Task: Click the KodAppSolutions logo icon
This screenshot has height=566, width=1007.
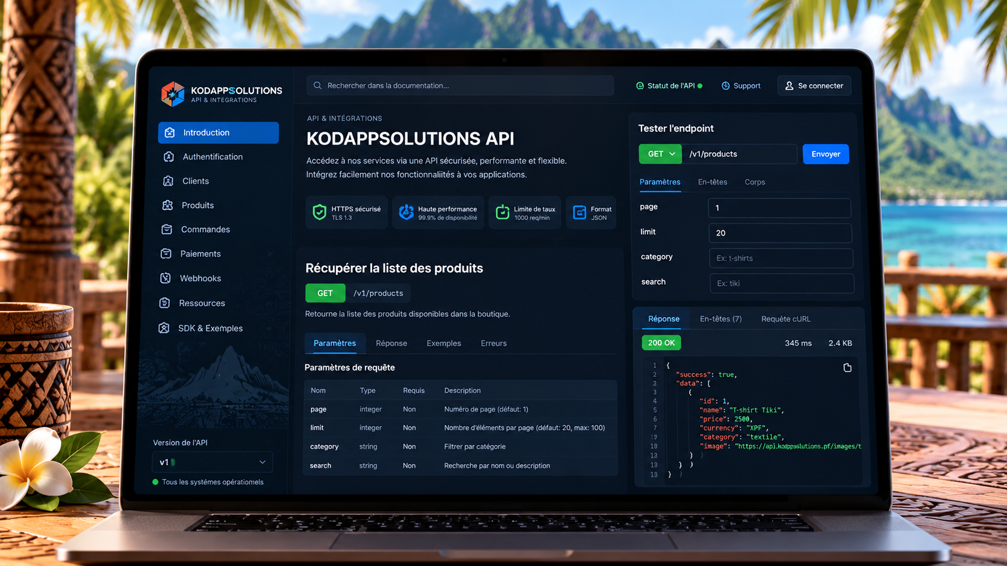Action: 173,94
